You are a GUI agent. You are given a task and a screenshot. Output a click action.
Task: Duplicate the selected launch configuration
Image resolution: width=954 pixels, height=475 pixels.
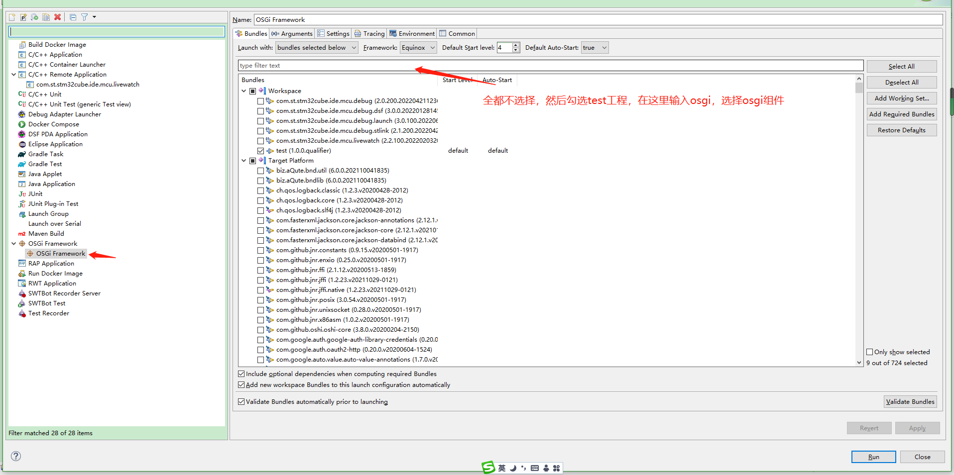pos(46,17)
